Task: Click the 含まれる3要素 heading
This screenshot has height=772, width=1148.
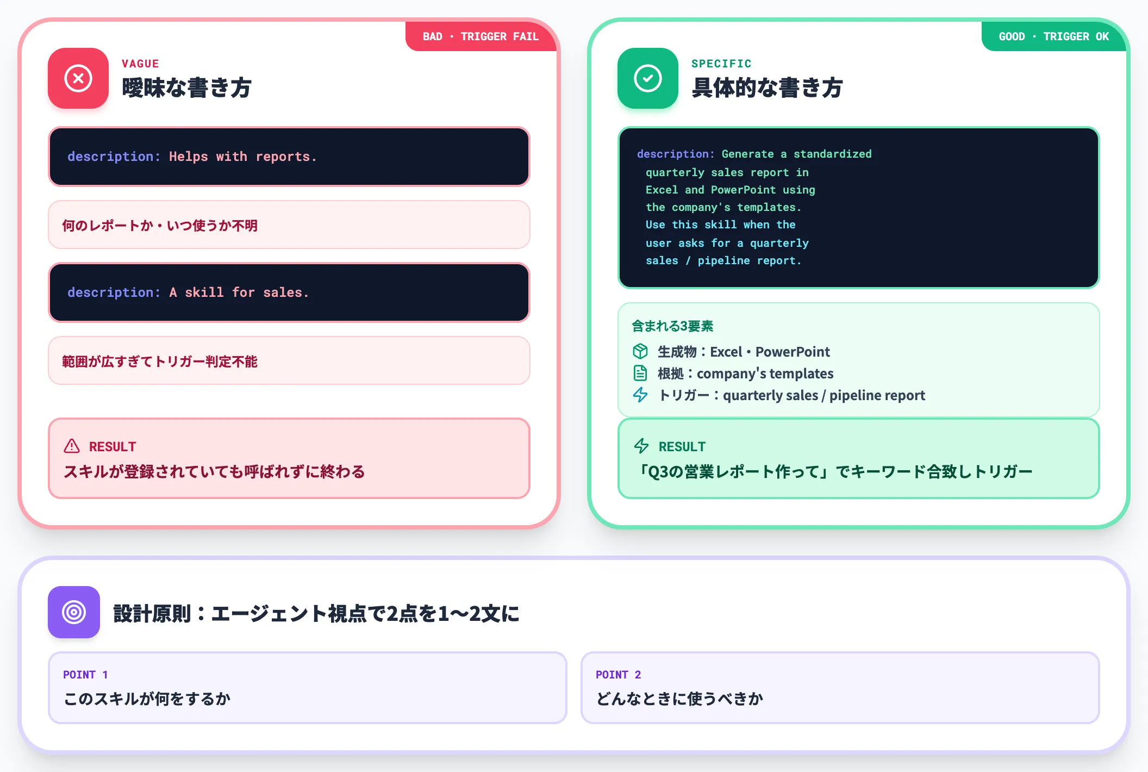Action: tap(672, 326)
